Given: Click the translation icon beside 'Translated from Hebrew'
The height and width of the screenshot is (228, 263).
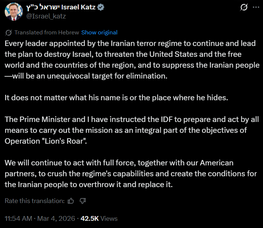Looking at the screenshot, I should tap(9, 33).
